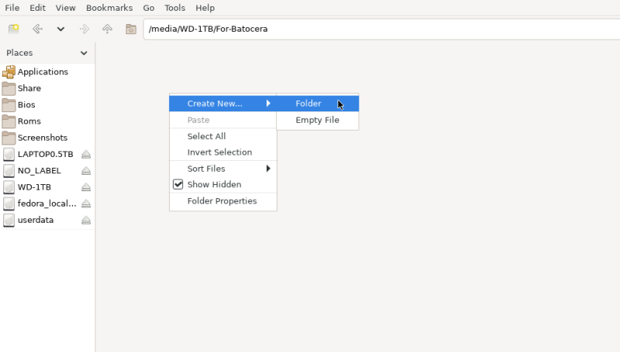Click the fedora_local drive icon
The height and width of the screenshot is (352, 620).
pyautogui.click(x=9, y=203)
